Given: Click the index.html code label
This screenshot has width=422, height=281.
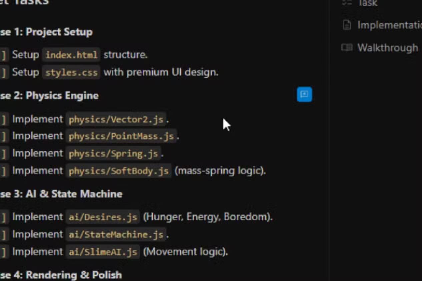Looking at the screenshot, I should [71, 55].
